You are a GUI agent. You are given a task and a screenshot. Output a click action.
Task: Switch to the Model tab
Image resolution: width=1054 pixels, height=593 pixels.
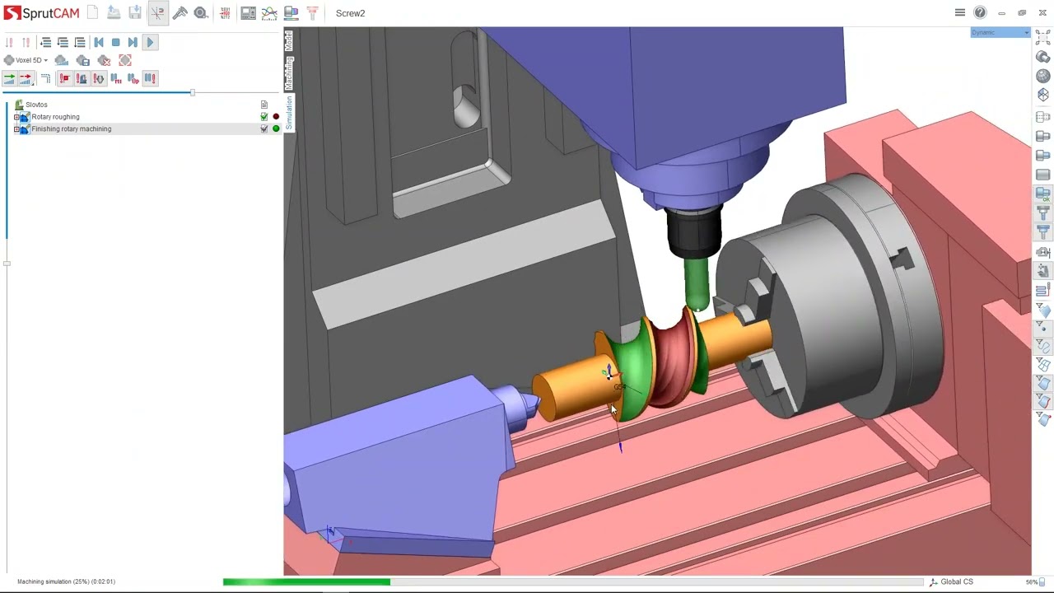pyautogui.click(x=289, y=40)
